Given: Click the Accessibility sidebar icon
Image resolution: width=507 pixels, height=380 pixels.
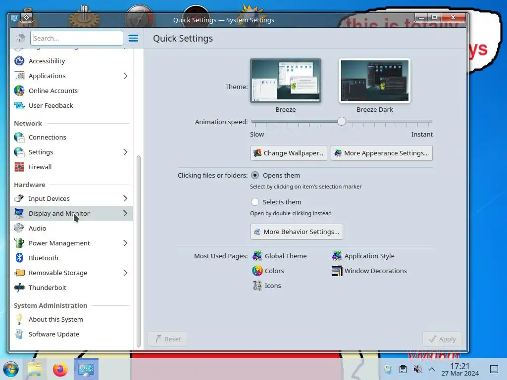Looking at the screenshot, I should [19, 61].
